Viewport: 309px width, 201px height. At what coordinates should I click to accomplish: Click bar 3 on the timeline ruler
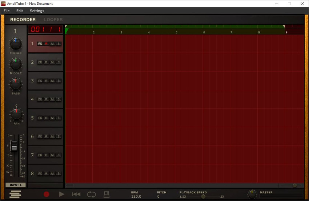coord(121,32)
